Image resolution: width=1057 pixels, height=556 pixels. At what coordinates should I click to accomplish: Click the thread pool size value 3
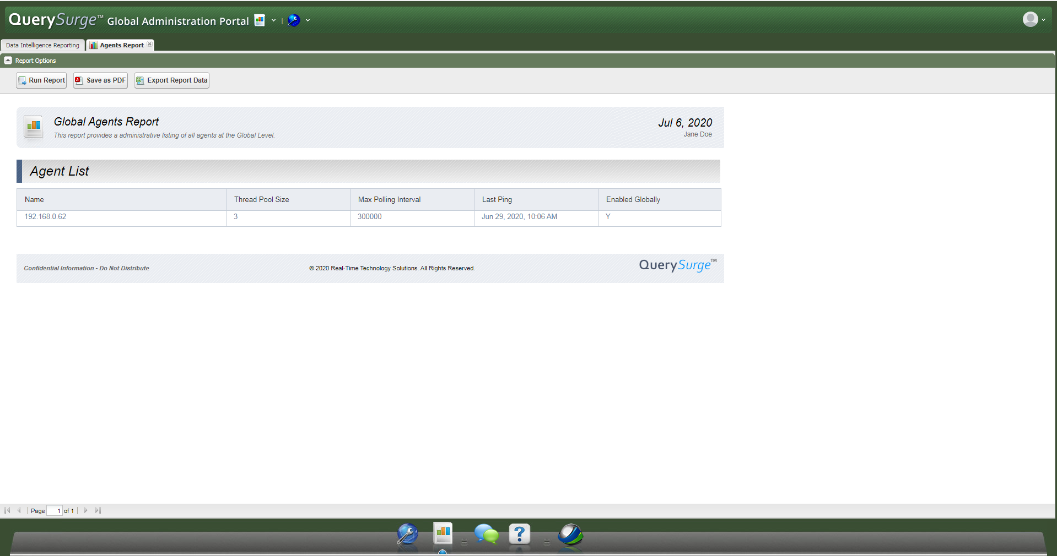tap(236, 217)
